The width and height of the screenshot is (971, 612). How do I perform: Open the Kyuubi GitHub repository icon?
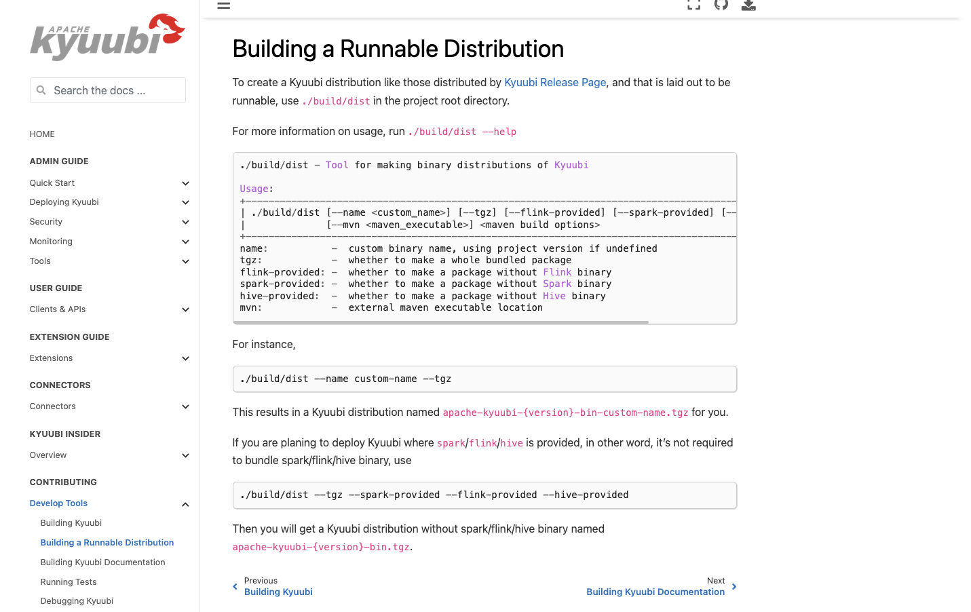[x=721, y=5]
